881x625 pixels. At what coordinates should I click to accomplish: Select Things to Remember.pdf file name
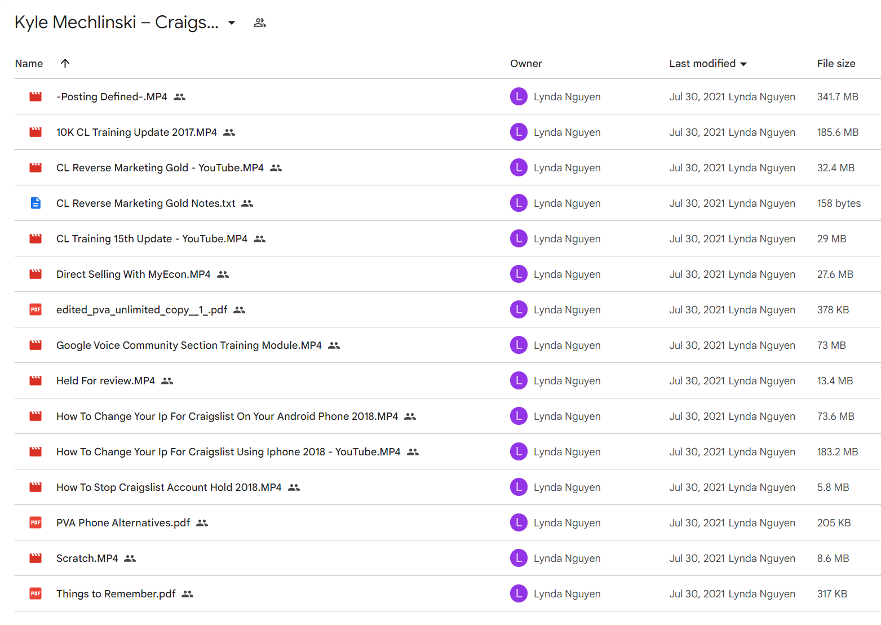coord(116,594)
